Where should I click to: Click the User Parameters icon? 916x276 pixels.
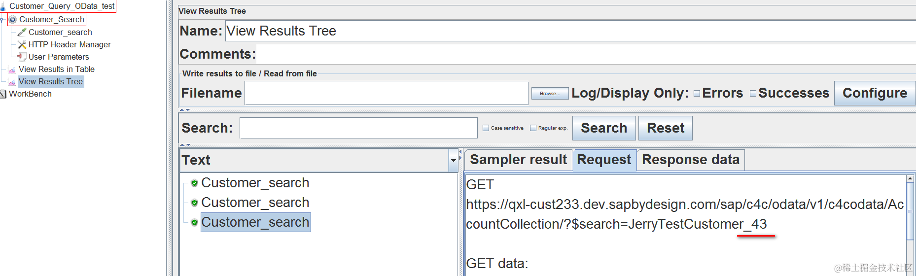point(22,57)
